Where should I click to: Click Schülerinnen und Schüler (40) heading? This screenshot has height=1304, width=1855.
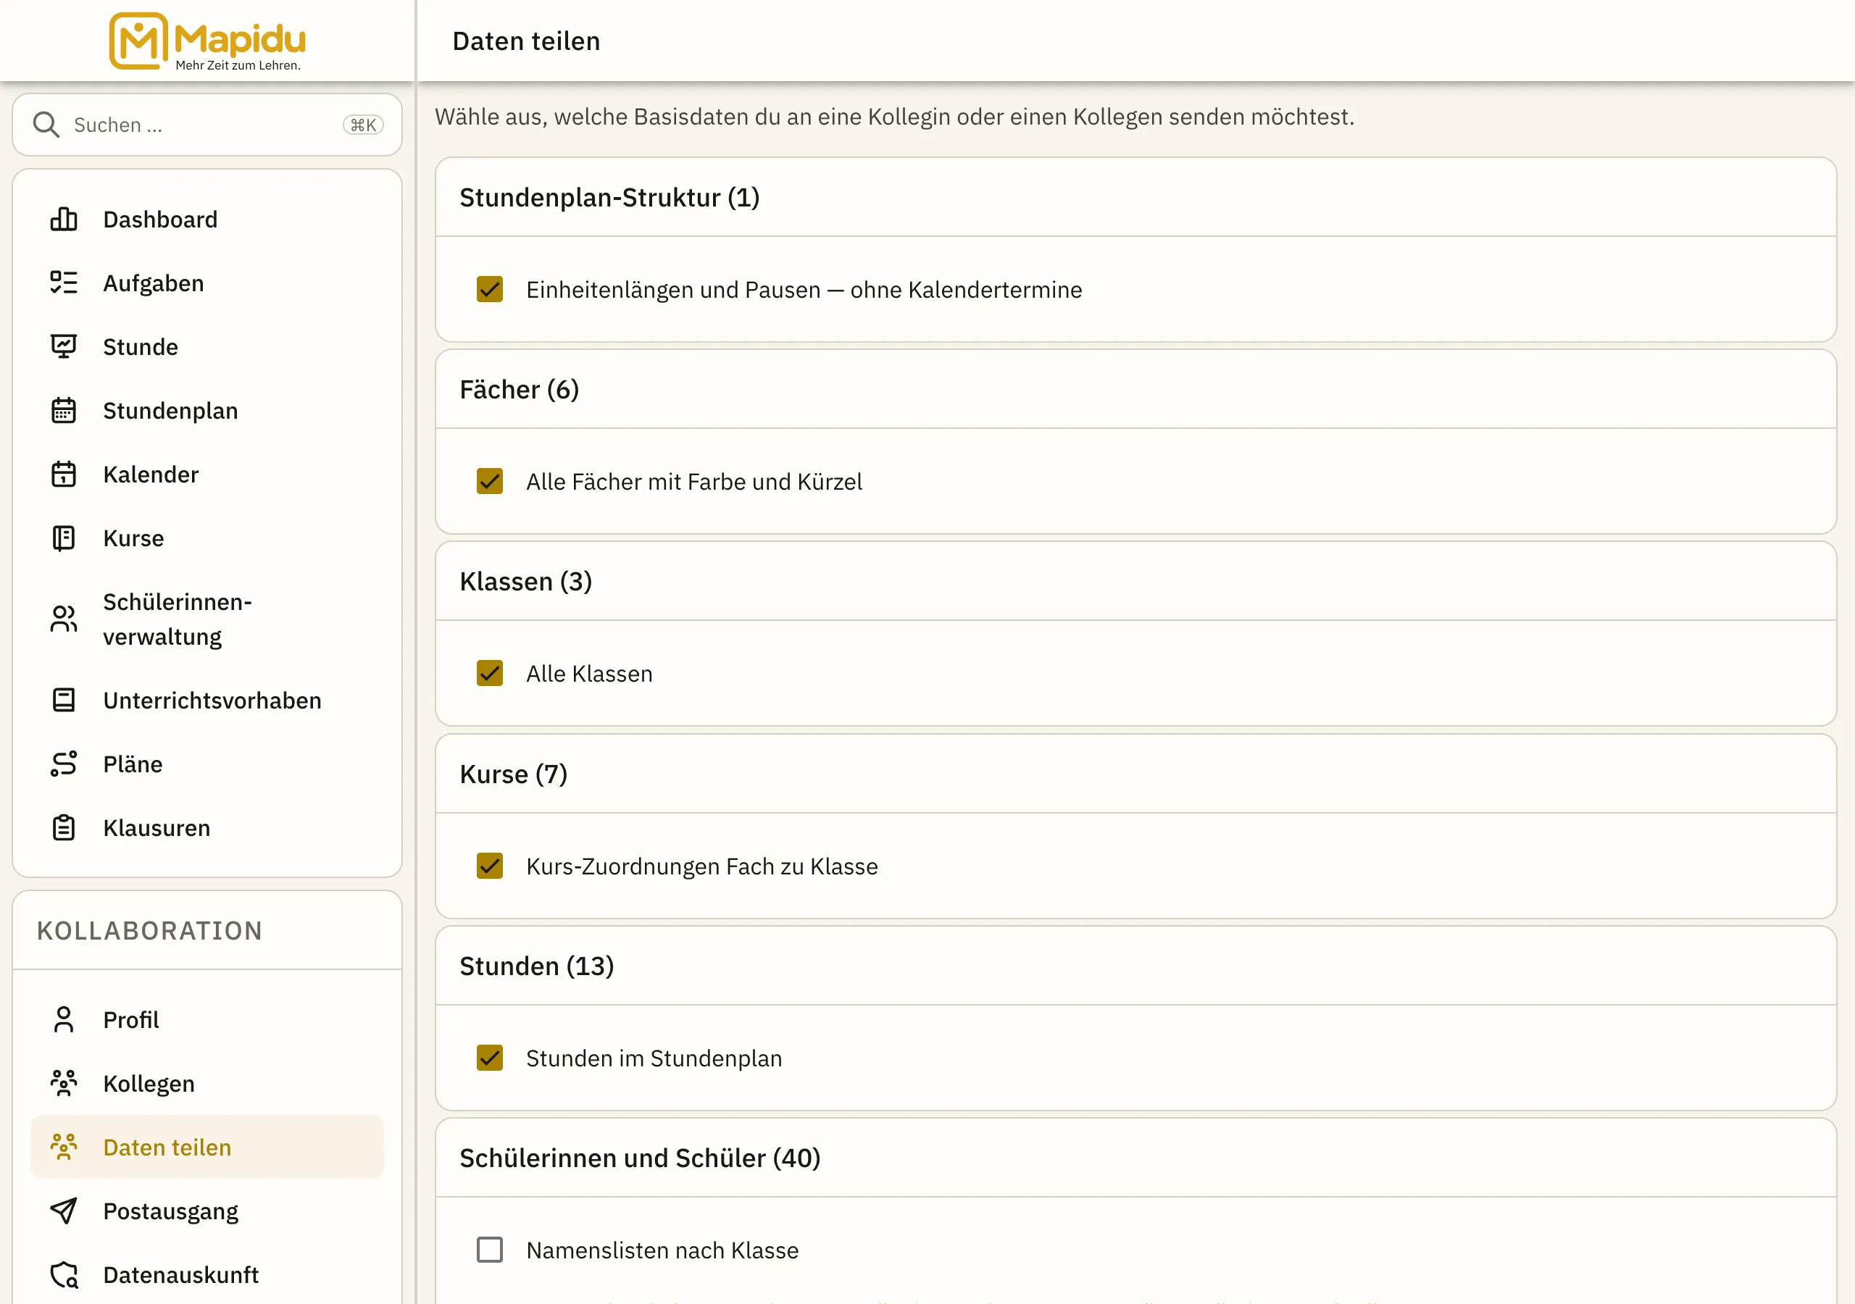(640, 1158)
